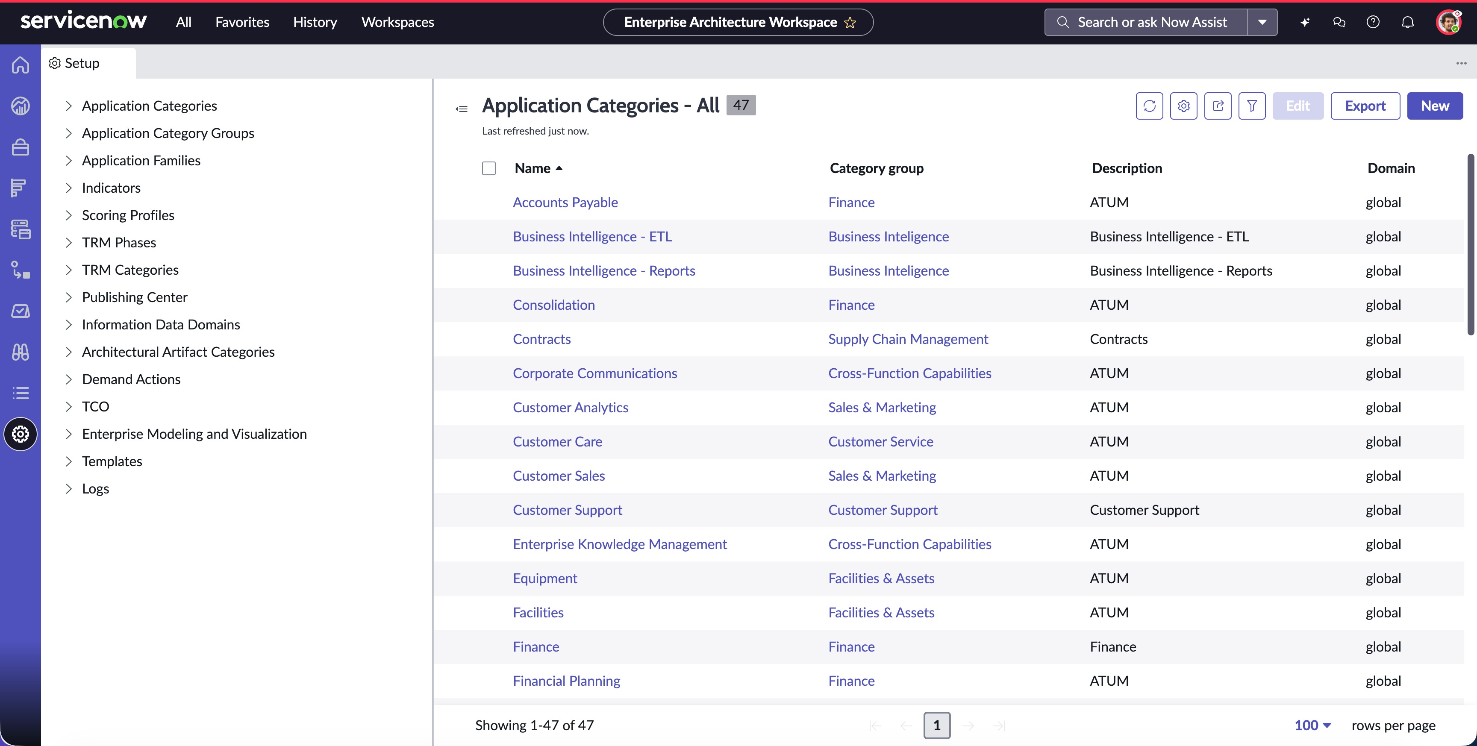This screenshot has width=1477, height=746.
Task: Go to last page arrow
Action: coord(999,726)
